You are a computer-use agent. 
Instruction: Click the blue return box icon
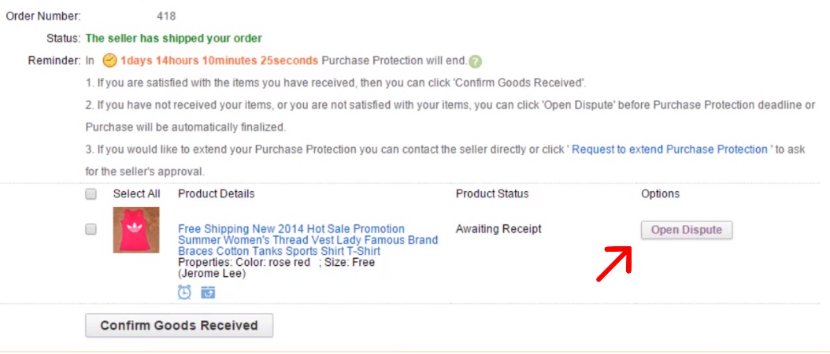point(208,292)
